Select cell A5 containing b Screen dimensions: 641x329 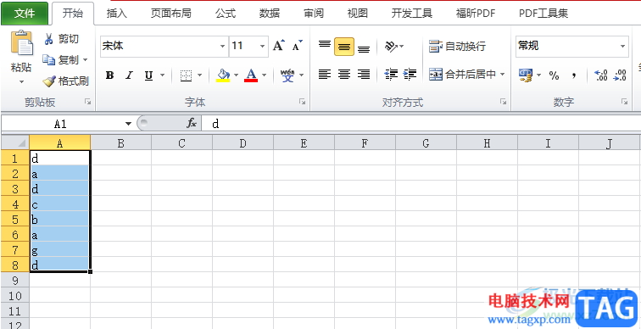point(59,219)
